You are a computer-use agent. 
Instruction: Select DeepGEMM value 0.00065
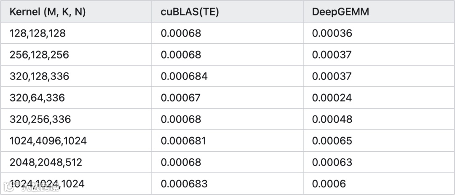point(332,141)
